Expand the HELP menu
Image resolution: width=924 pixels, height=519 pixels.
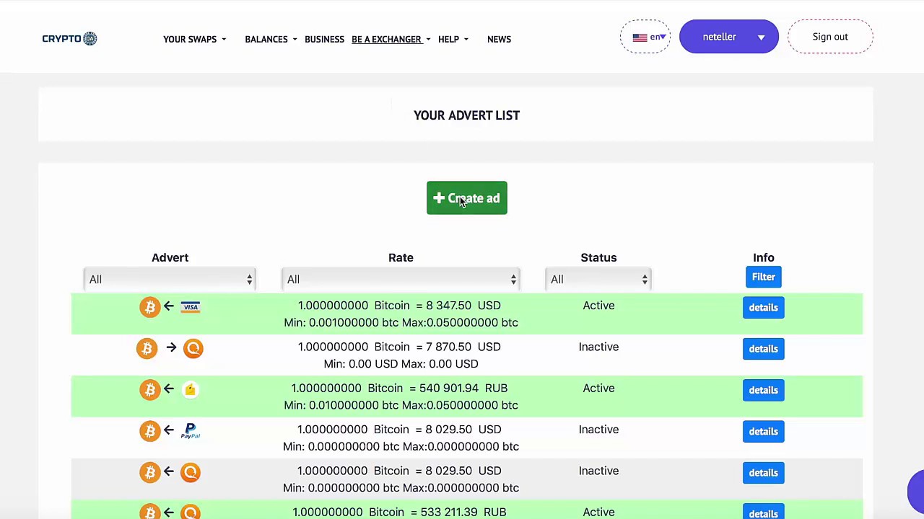(x=453, y=39)
